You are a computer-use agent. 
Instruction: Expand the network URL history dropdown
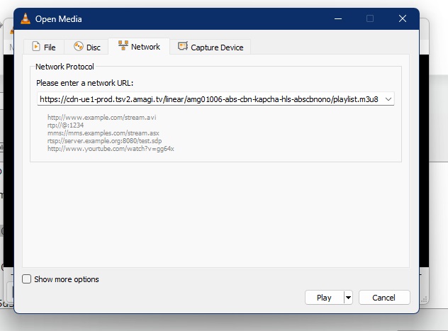(388, 100)
